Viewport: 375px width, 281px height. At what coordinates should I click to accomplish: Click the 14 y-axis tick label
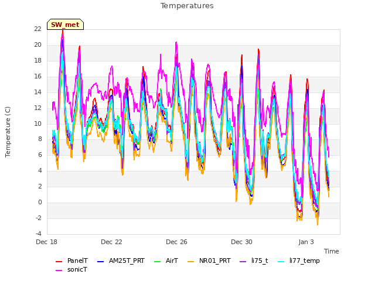click(x=37, y=92)
